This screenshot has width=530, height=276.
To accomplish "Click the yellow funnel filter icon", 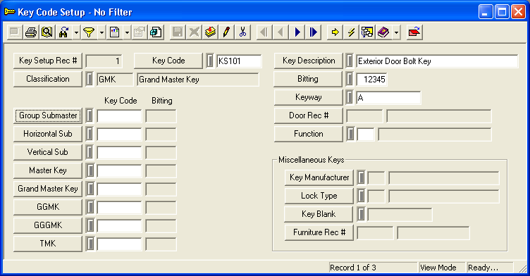I will [89, 32].
